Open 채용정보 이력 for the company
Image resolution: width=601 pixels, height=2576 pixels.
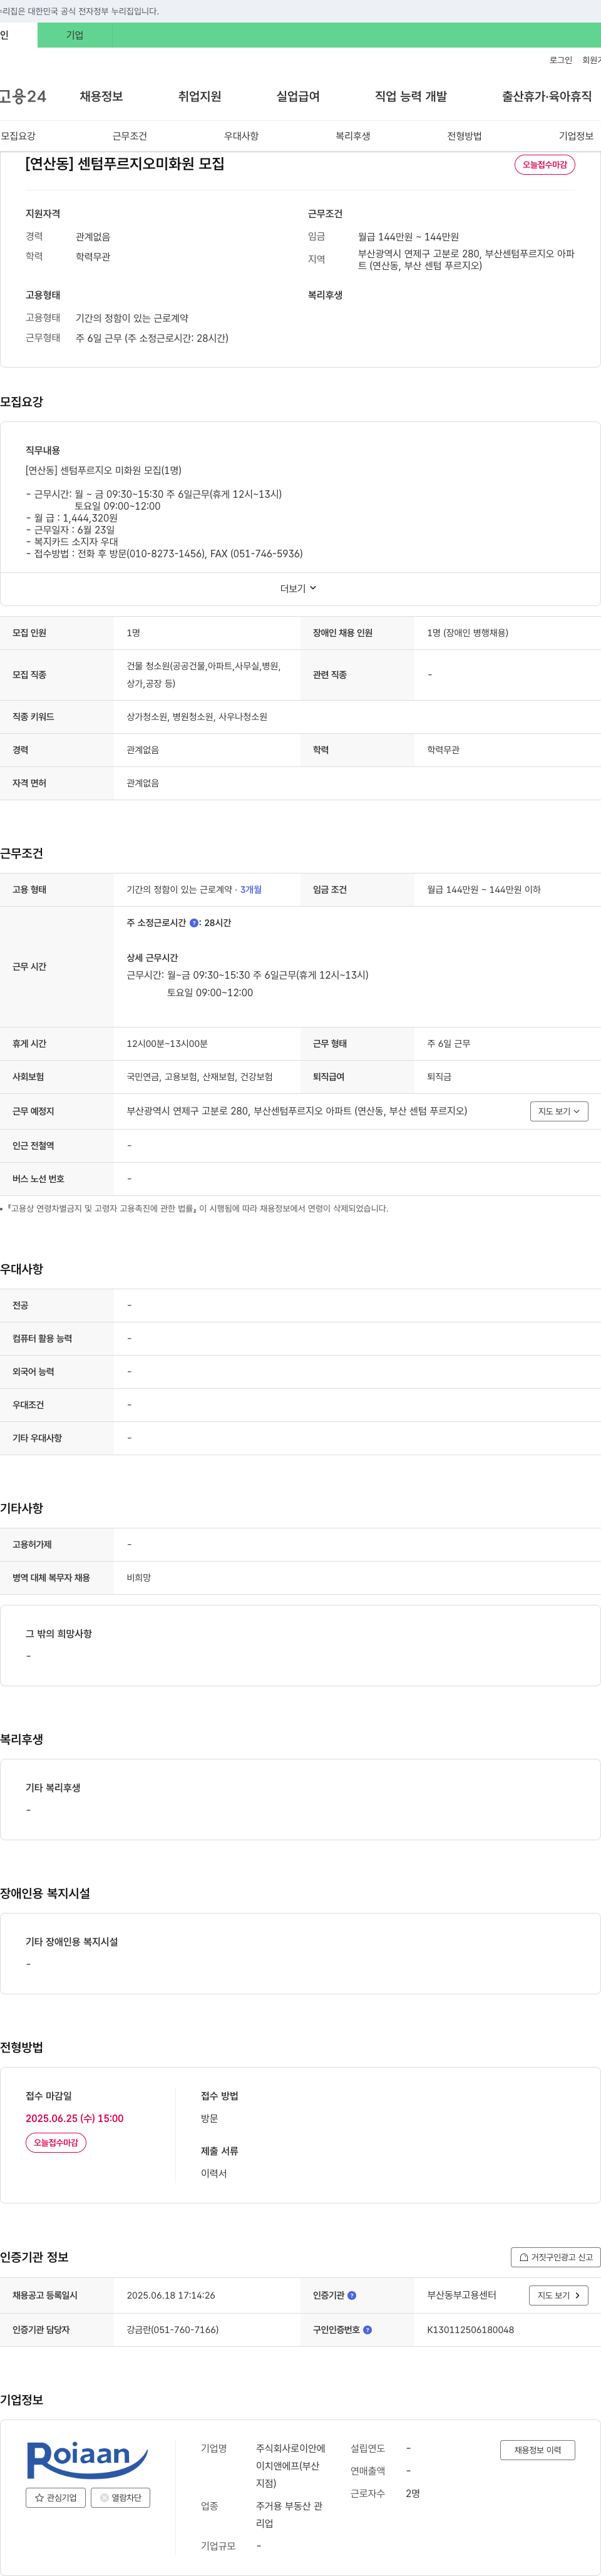click(x=538, y=2450)
